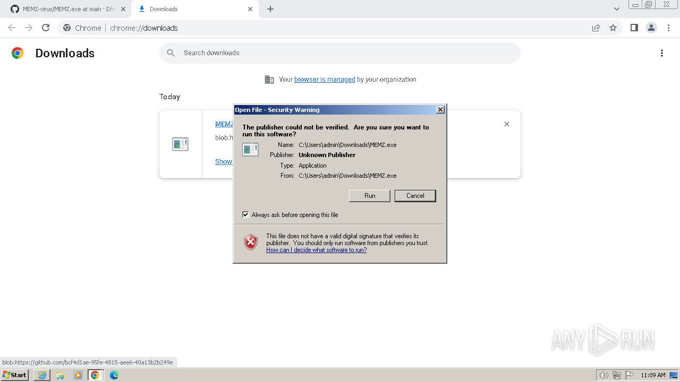The width and height of the screenshot is (680, 382).
Task: Click the Search downloads field
Action: [340, 53]
